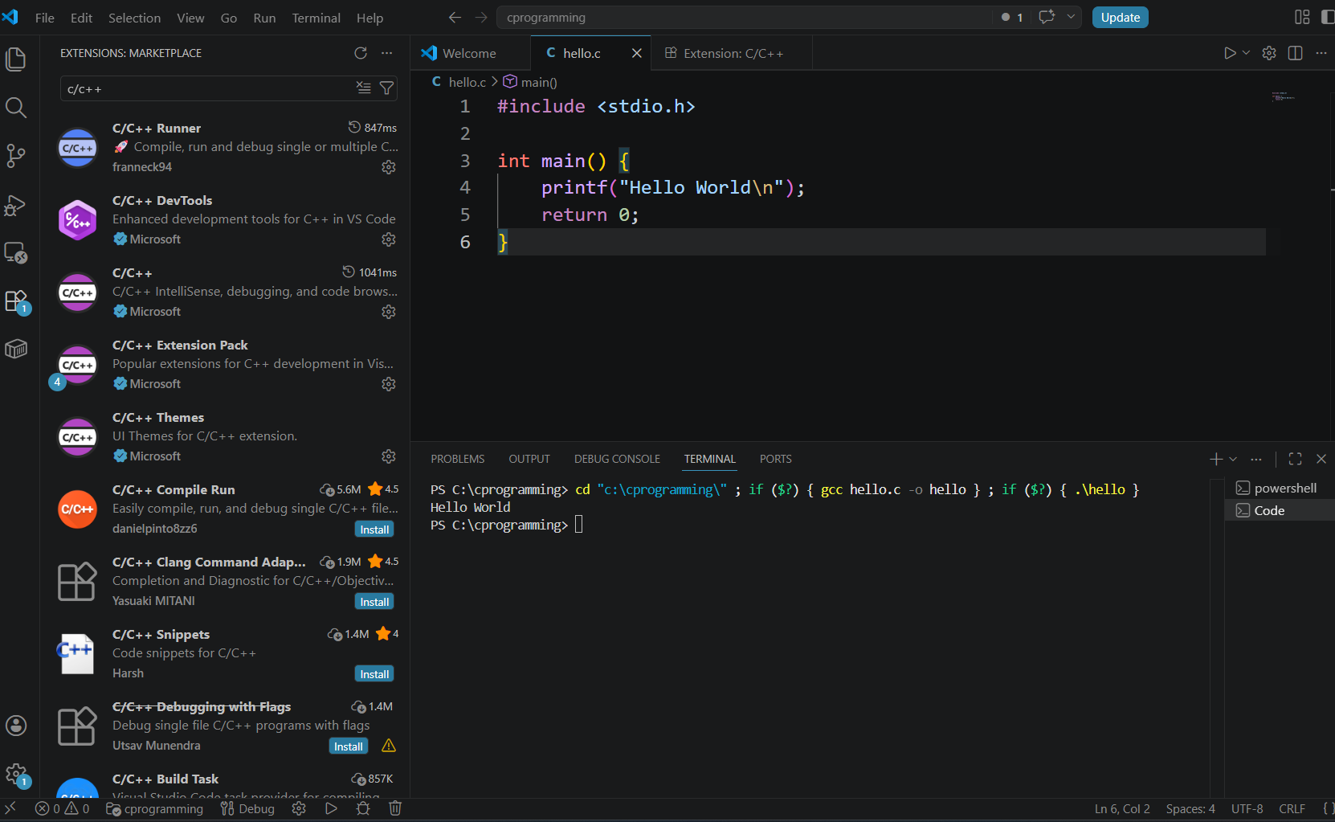Expand the run button dropdown arrow

[x=1246, y=53]
